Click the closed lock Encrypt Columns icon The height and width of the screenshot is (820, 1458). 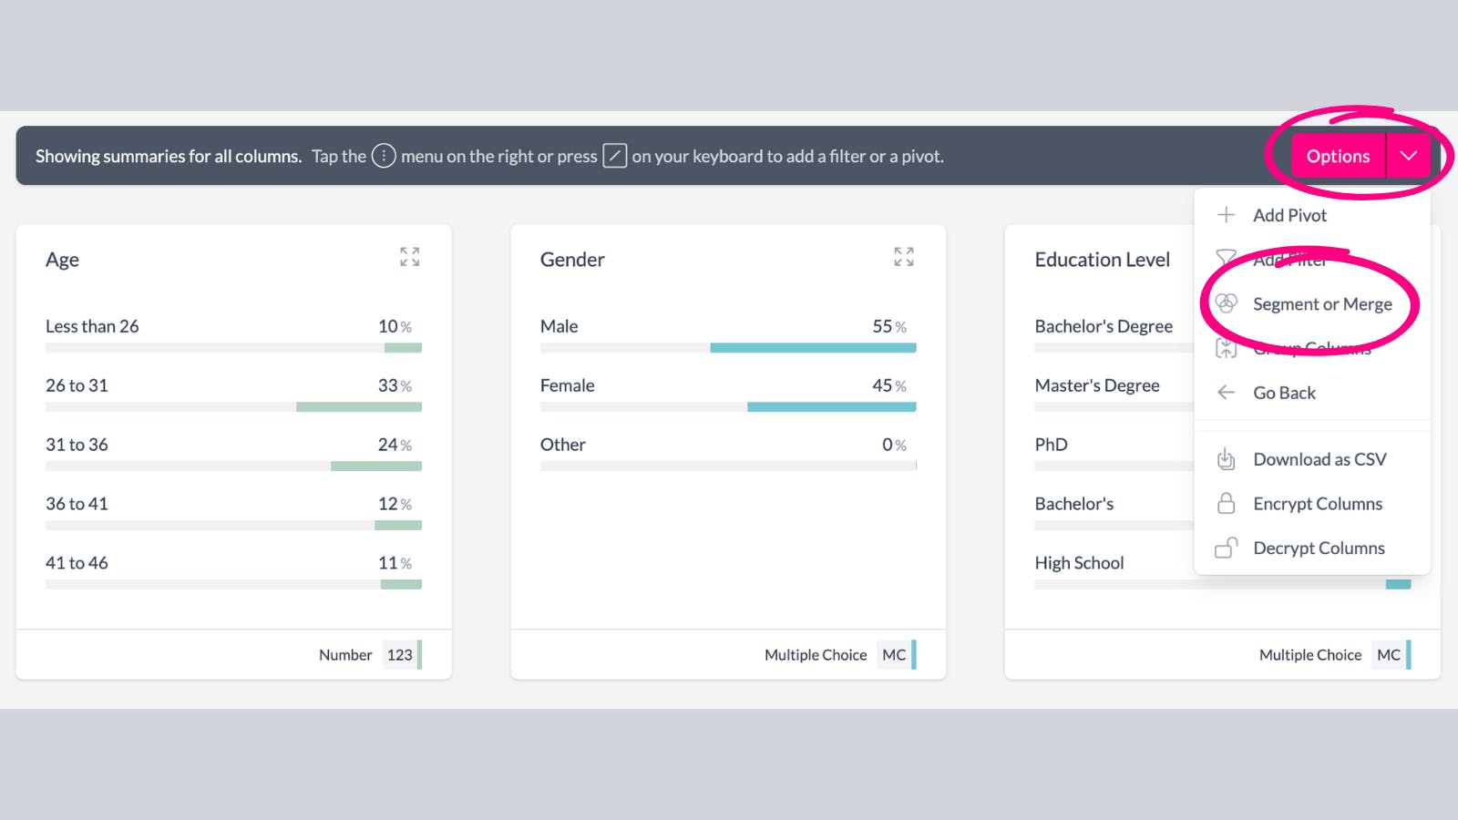(1227, 504)
